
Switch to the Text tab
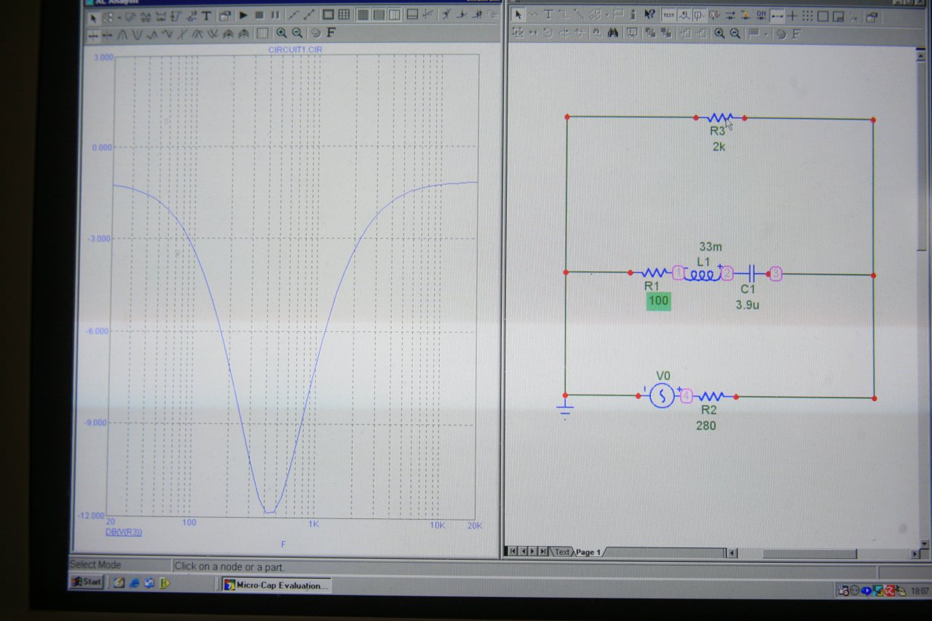coord(562,552)
